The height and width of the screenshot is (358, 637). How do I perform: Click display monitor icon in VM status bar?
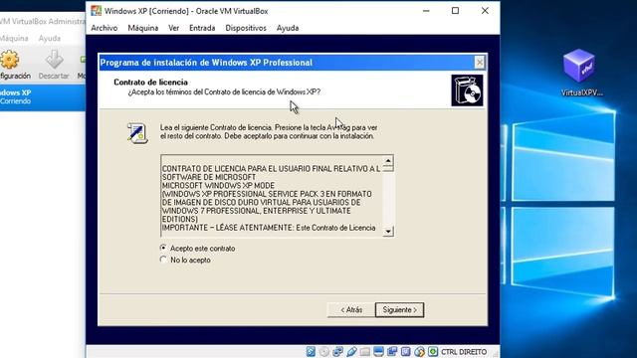pos(378,351)
